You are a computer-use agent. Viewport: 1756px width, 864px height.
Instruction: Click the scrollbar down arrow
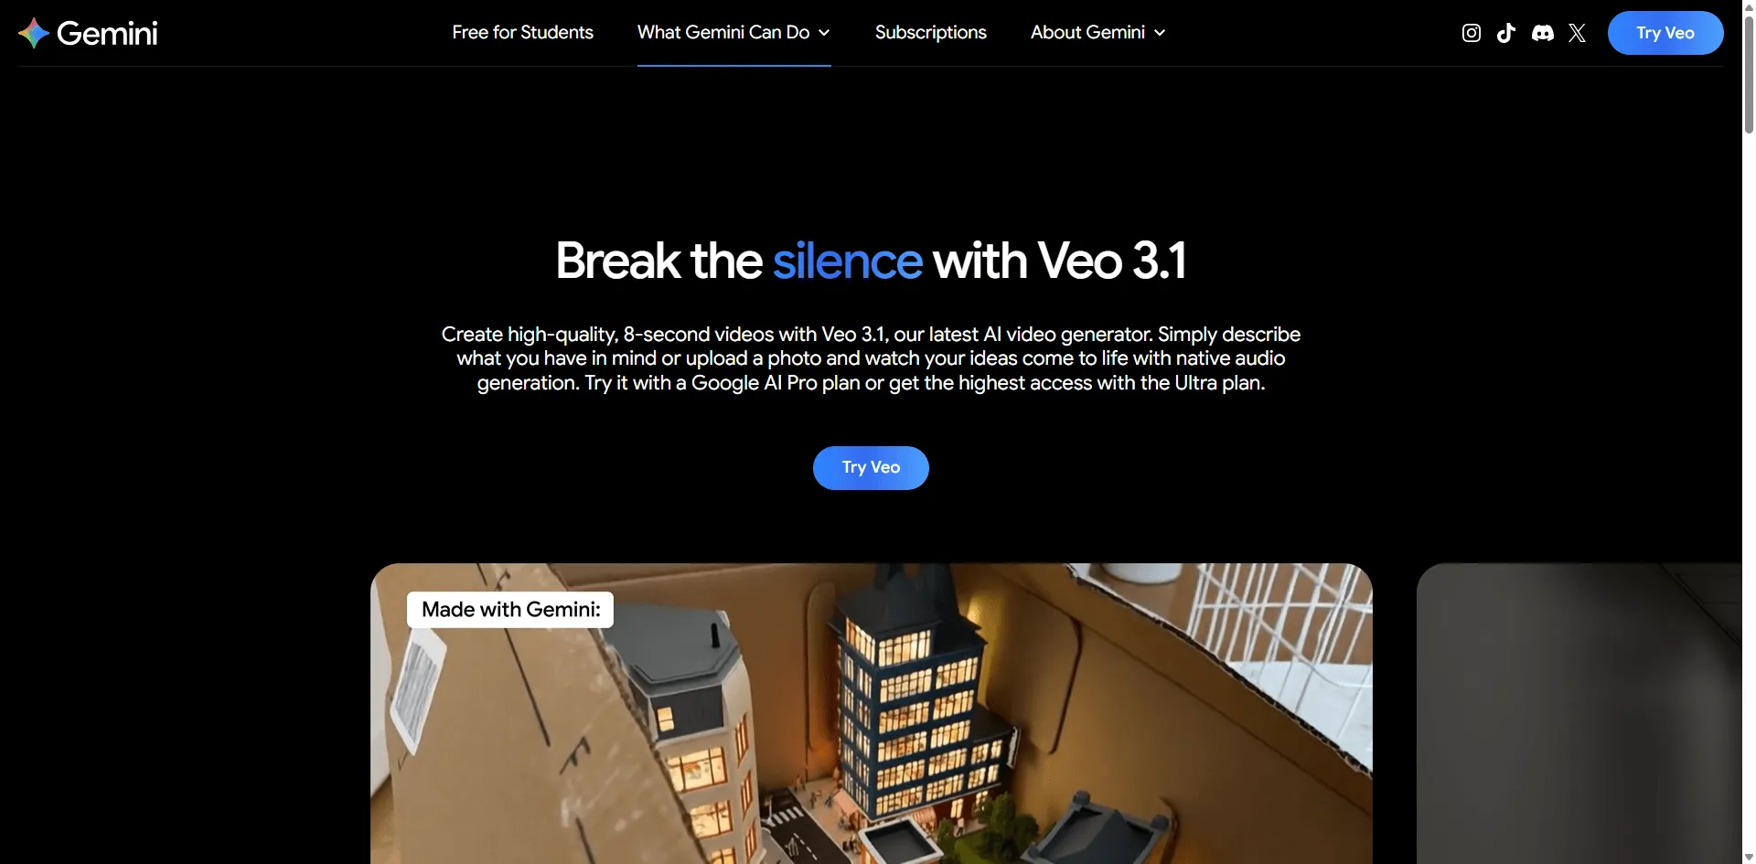tap(1749, 857)
